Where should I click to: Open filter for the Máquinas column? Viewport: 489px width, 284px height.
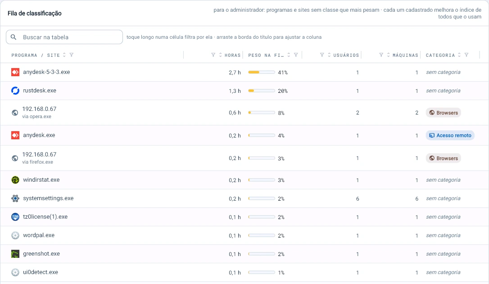(381, 55)
